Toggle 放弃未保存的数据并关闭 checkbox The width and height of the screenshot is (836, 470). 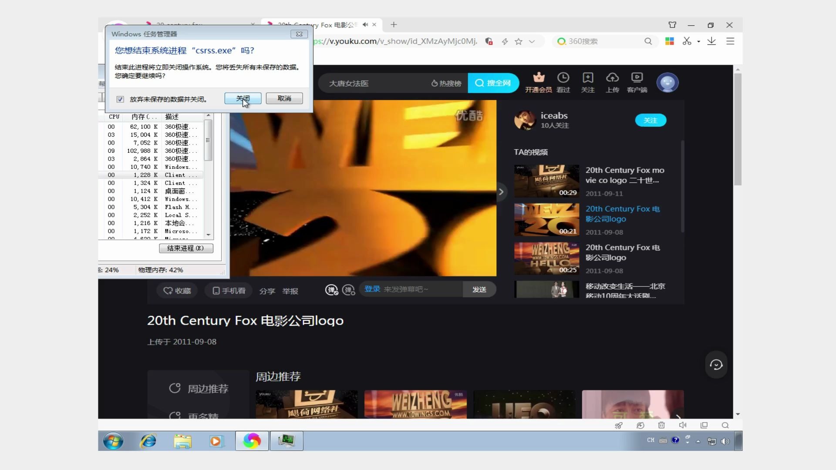click(x=120, y=99)
